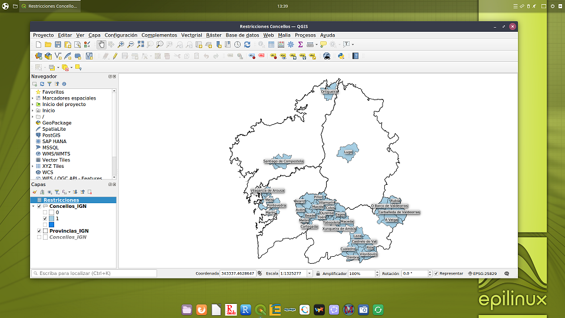
Task: Collapse the Concellos_IGN layer tree
Action: coord(34,207)
